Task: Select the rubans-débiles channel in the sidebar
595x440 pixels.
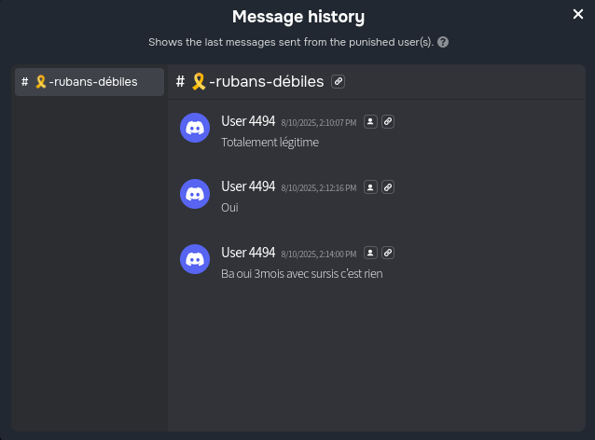Action: coord(89,82)
